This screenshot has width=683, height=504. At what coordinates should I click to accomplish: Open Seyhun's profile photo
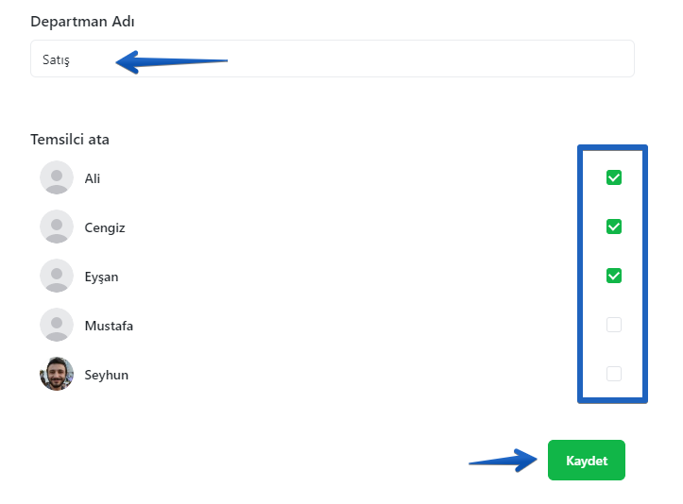coord(57,374)
